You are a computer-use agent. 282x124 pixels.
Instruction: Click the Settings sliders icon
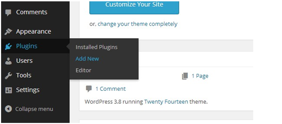pos(8,90)
